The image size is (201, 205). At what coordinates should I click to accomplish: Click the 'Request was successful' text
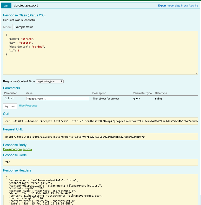click(19, 20)
